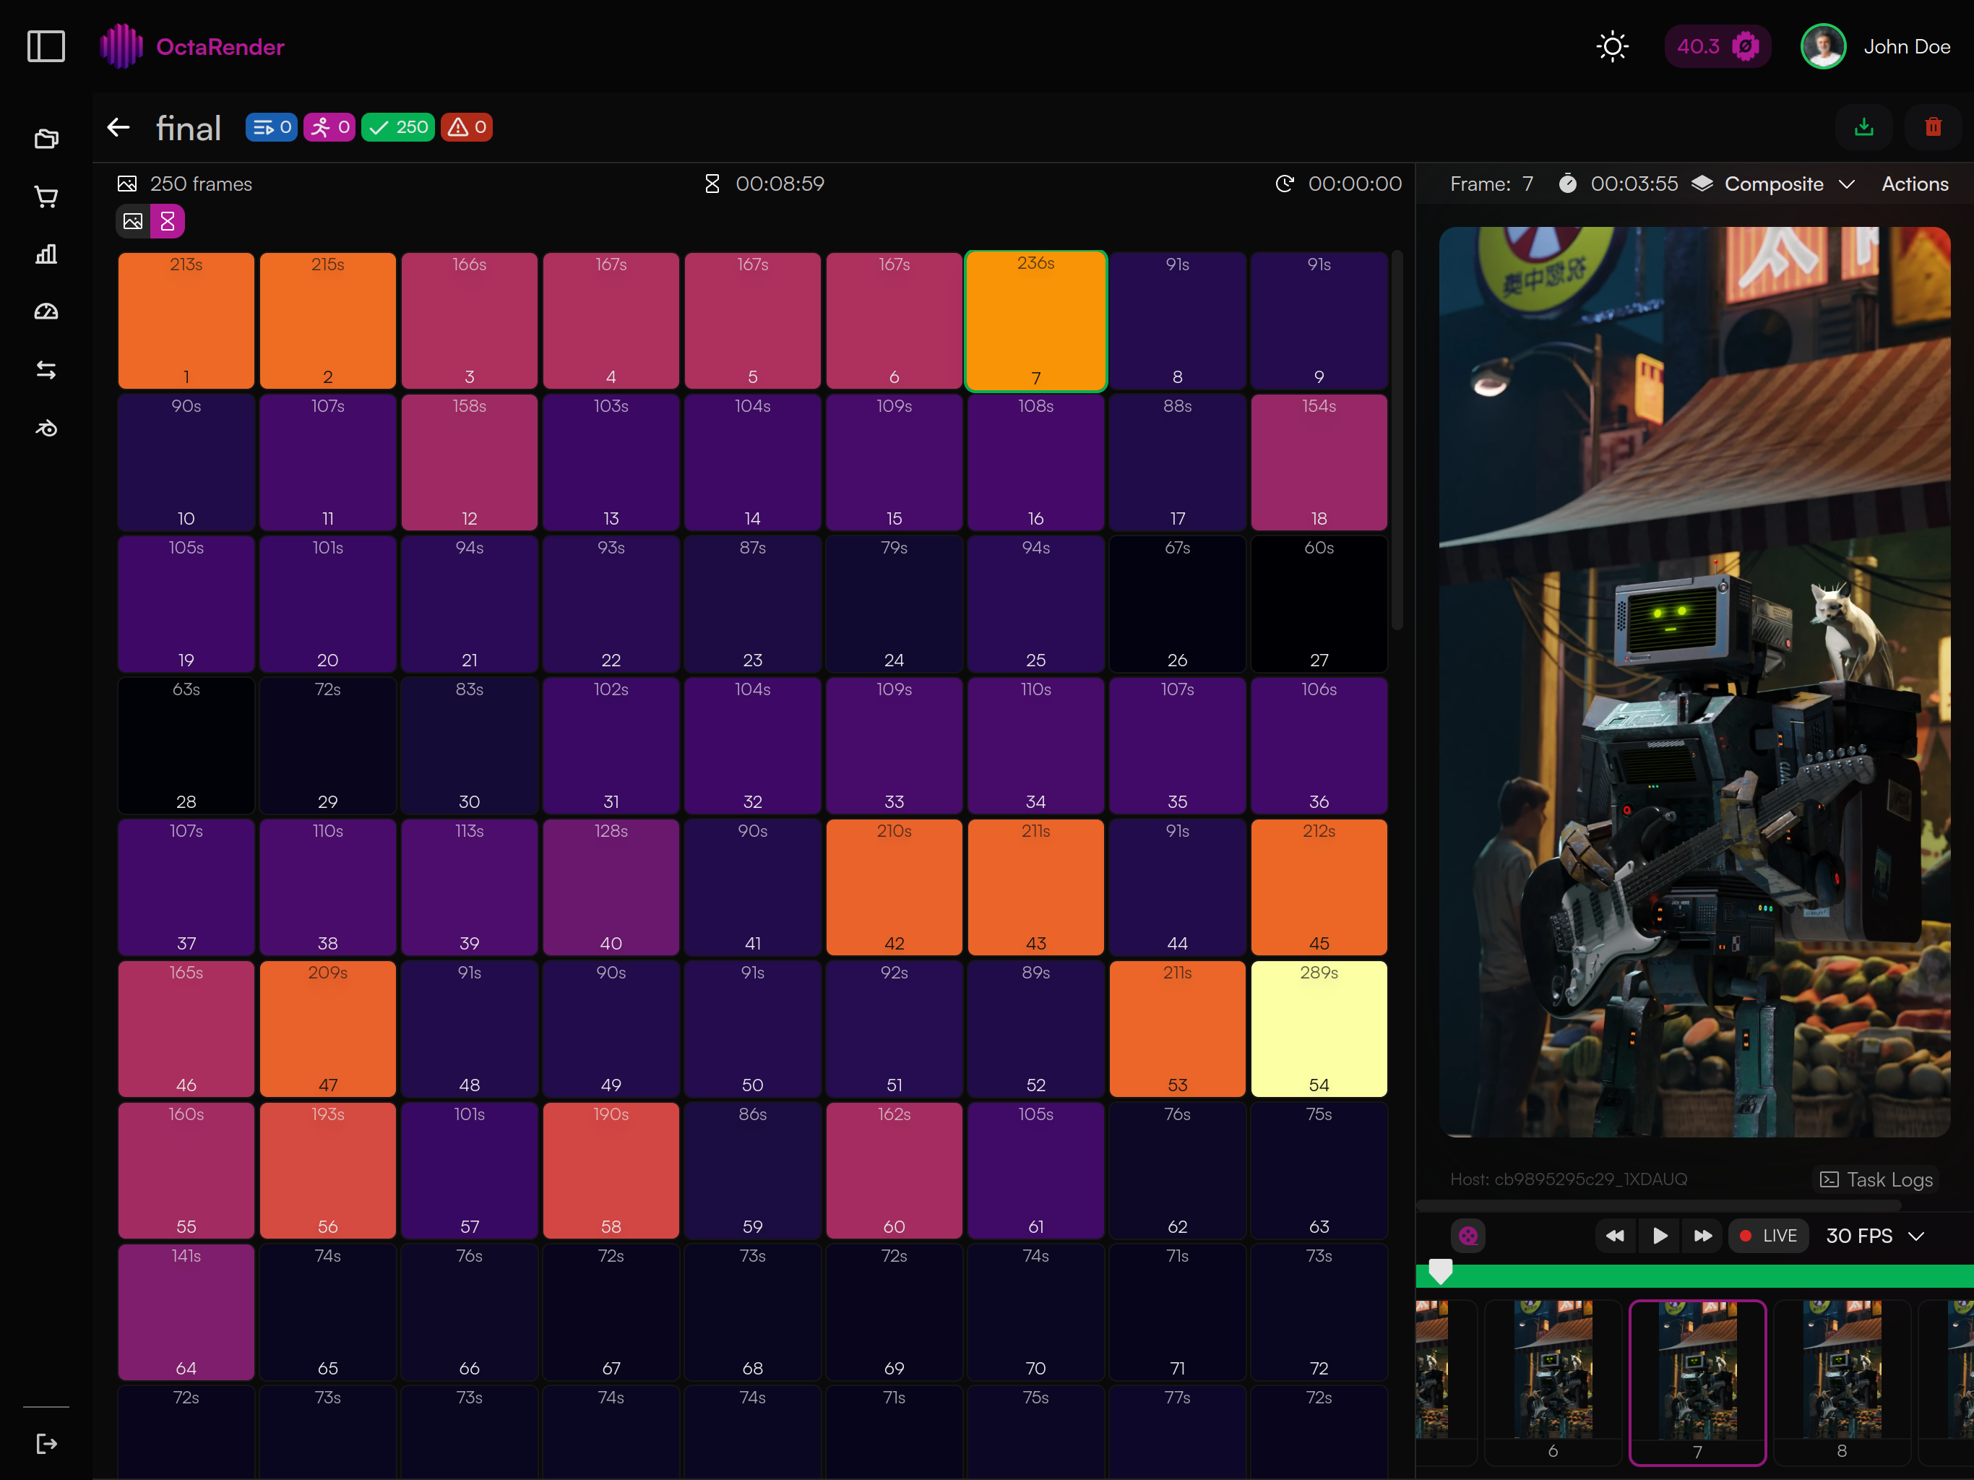Delete job with red trash icon
Viewport: 1974px width, 1480px height.
pos(1933,126)
